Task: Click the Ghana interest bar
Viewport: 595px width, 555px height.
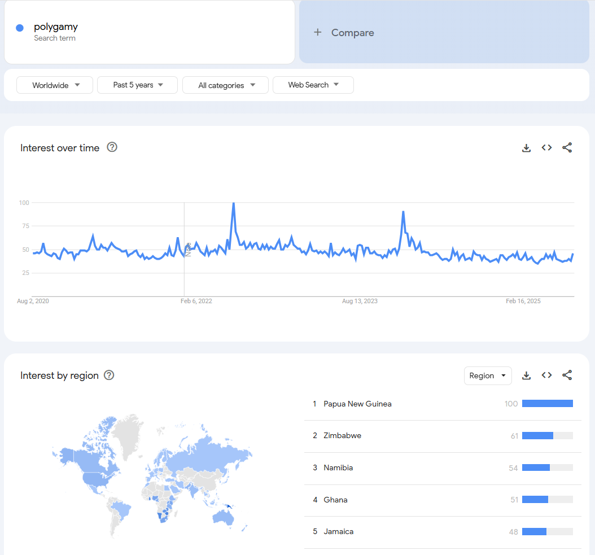Action: (x=547, y=500)
